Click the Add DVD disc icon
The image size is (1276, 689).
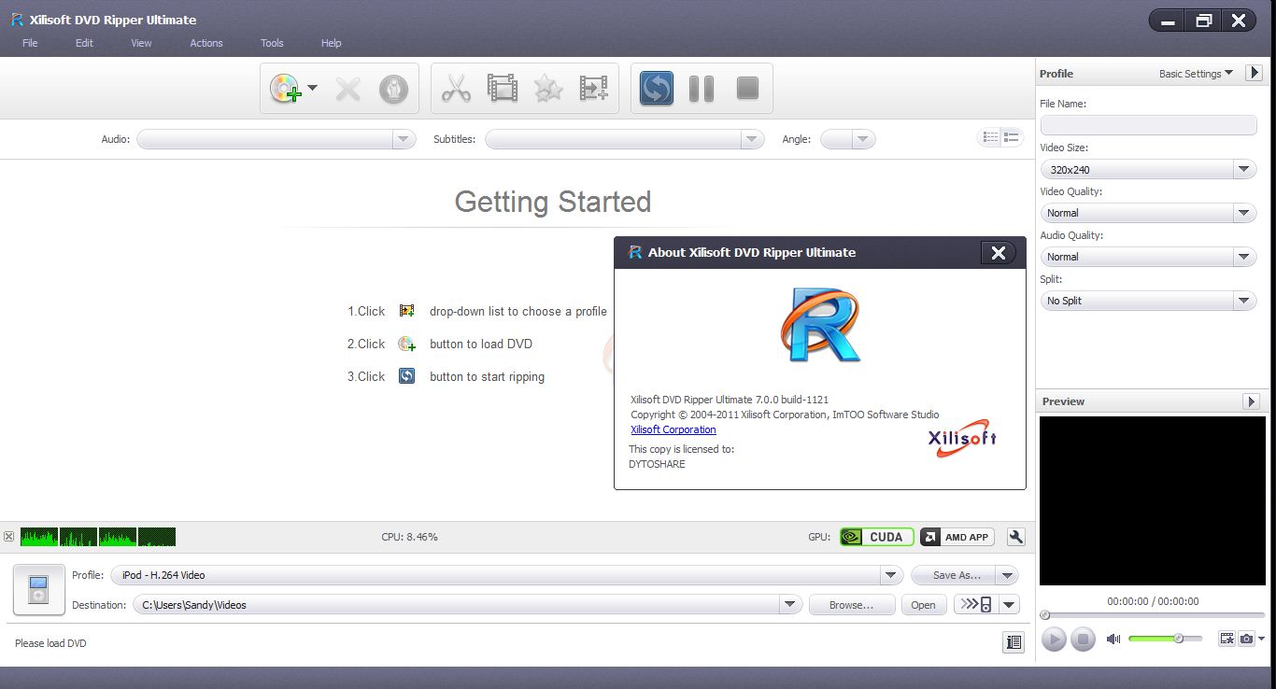point(285,89)
